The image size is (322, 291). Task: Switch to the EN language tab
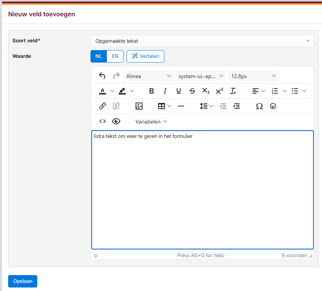[x=115, y=56]
